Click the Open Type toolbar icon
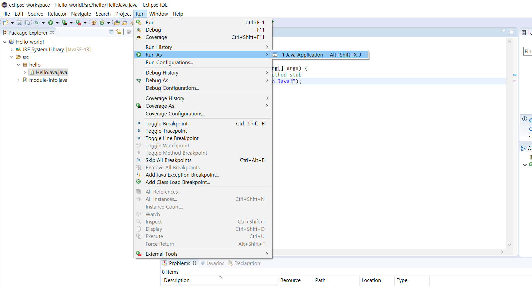The height and width of the screenshot is (286, 532). [117, 23]
